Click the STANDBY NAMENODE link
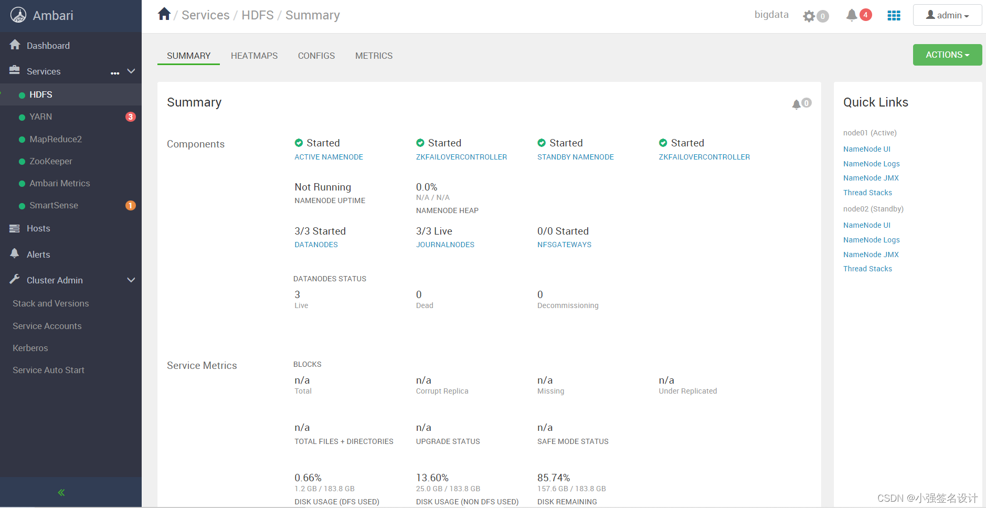This screenshot has height=508, width=986. [576, 157]
